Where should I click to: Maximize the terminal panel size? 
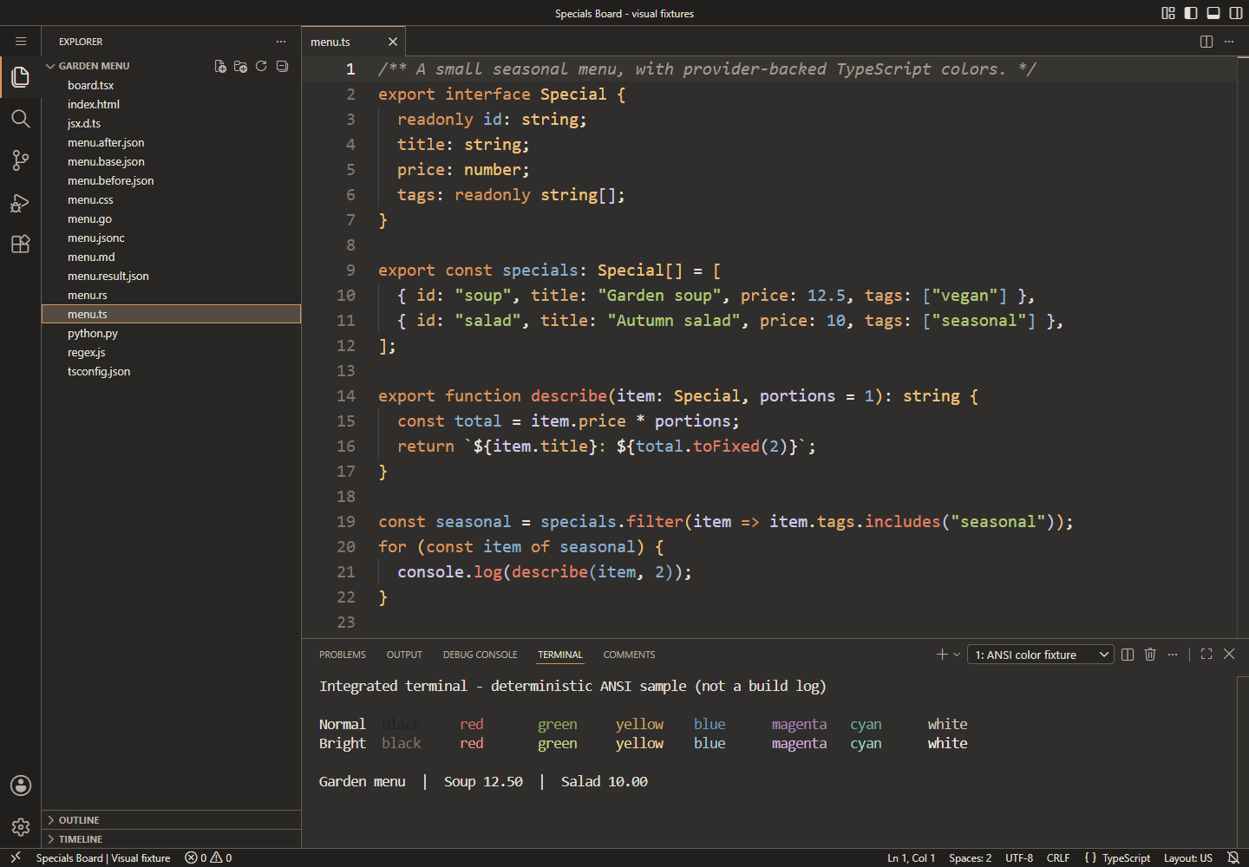pos(1206,655)
